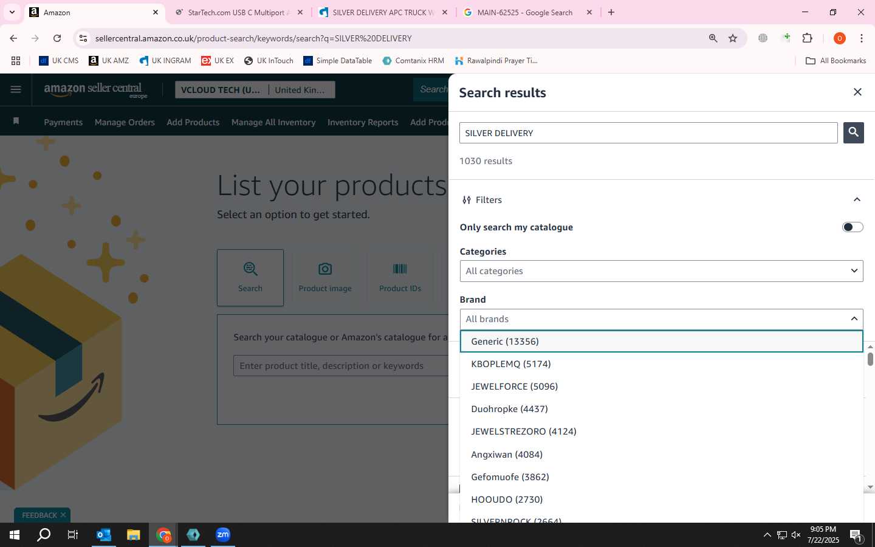
Task: Open UK INGRAM bookmark
Action: coord(165,61)
